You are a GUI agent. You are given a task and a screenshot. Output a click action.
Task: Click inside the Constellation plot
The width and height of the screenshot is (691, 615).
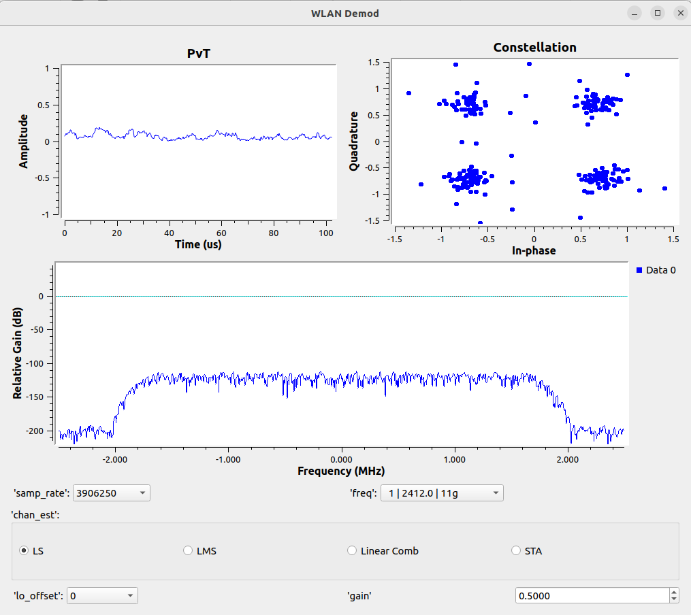pos(534,141)
